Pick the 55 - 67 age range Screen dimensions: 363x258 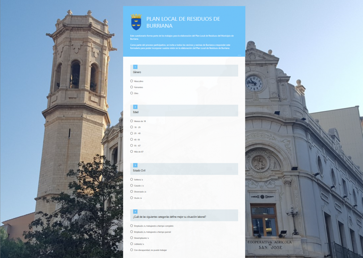(132, 146)
